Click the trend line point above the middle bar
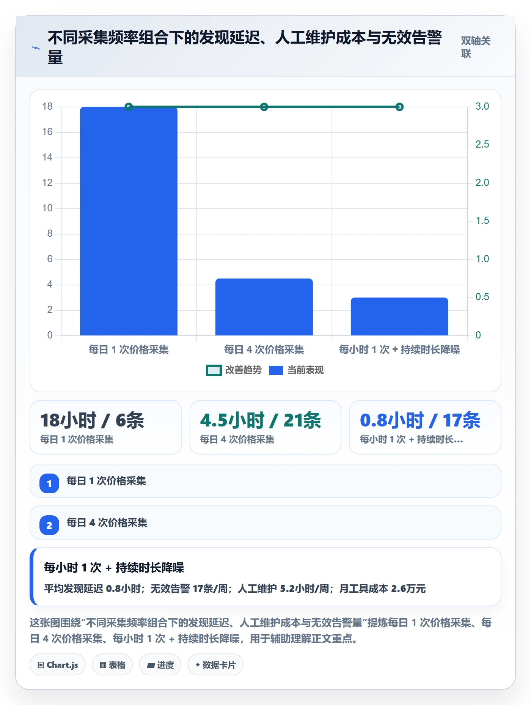The height and width of the screenshot is (705, 531). (x=264, y=107)
